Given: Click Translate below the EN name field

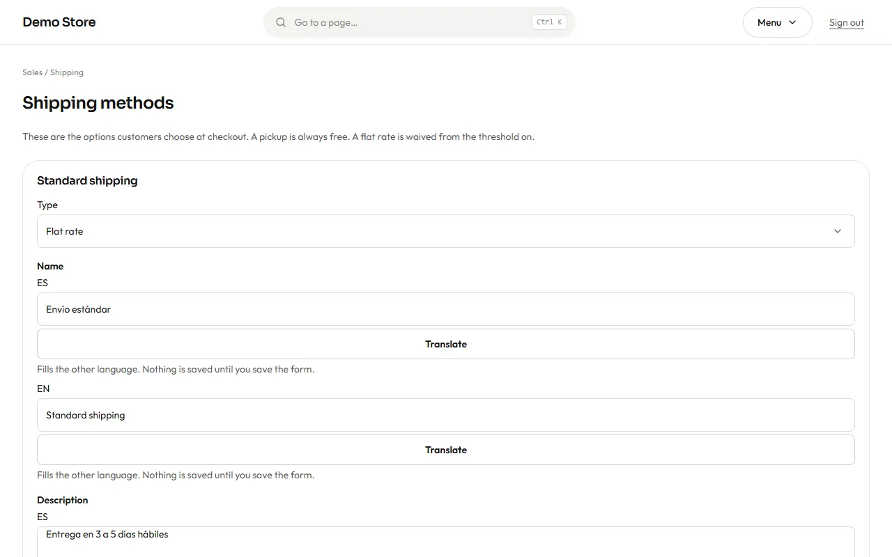Looking at the screenshot, I should pyautogui.click(x=446, y=450).
